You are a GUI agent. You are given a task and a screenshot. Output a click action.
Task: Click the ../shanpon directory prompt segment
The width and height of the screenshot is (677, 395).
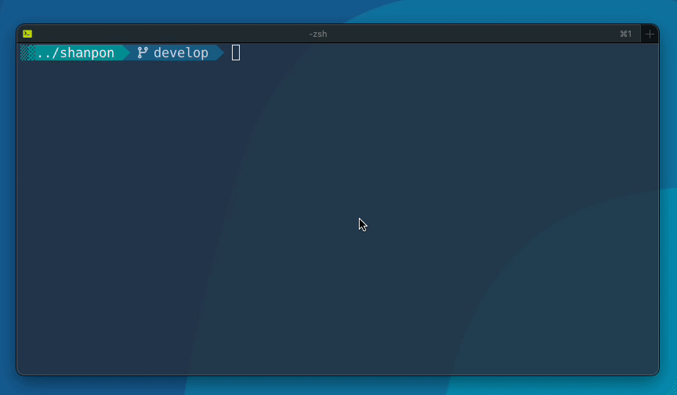pos(75,53)
